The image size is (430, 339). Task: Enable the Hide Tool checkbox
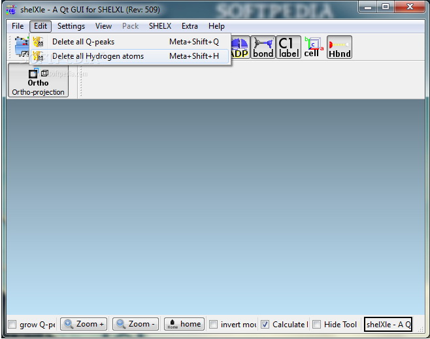click(x=316, y=325)
